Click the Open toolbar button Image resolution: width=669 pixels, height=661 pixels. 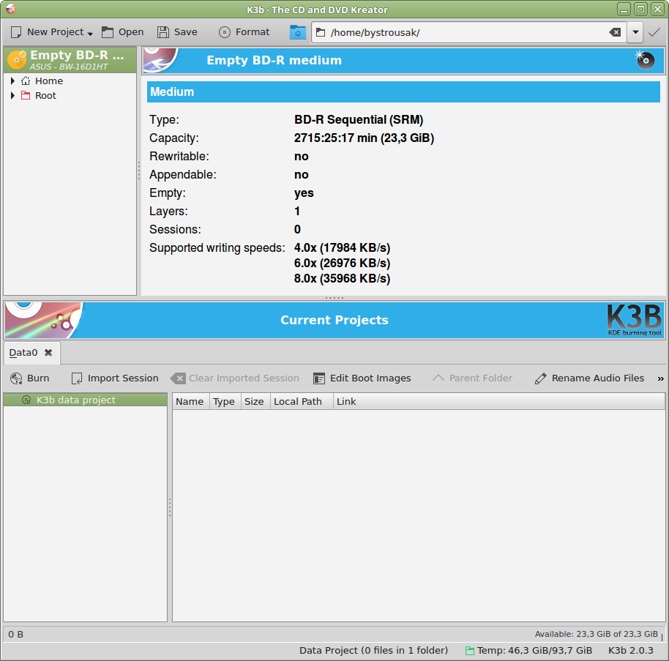(x=123, y=32)
